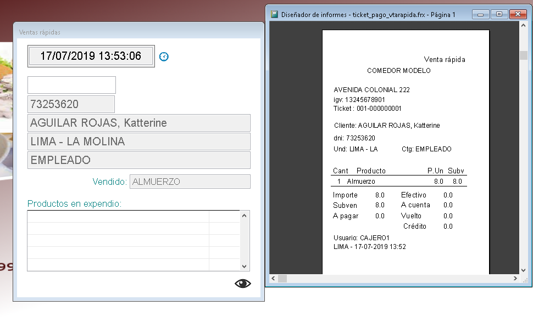The width and height of the screenshot is (533, 317).
Task: Click the empty input box above the DNI
Action: [x=71, y=85]
